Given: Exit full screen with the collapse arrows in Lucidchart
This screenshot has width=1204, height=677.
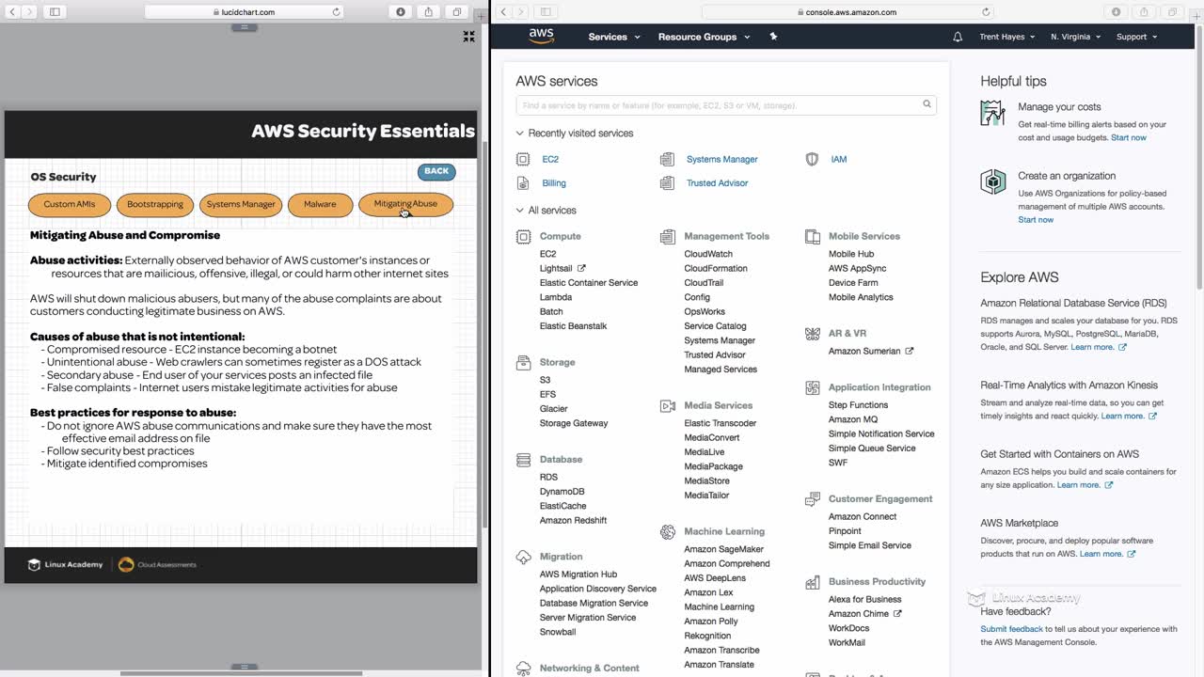Looking at the screenshot, I should [x=468, y=37].
